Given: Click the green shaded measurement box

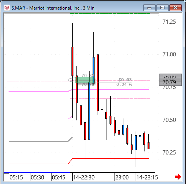Looking at the screenshot, I should pyautogui.click(x=85, y=80).
